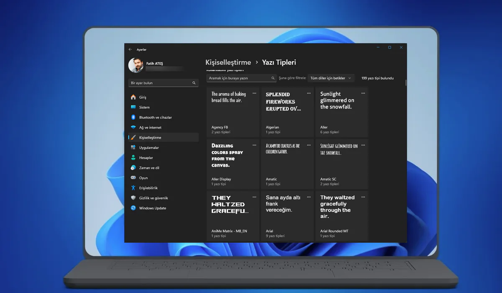Open options menu on Algerian font card
502x293 pixels.
pyautogui.click(x=309, y=93)
